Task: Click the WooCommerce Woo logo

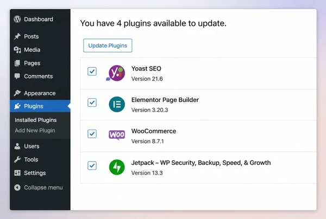Action: [117, 135]
